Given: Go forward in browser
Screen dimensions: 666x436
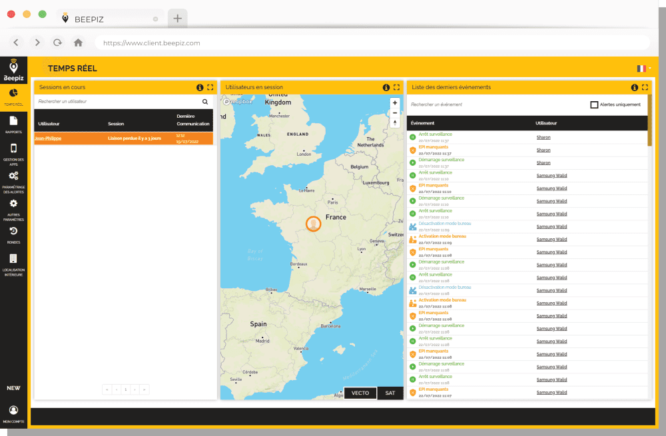Looking at the screenshot, I should 37,43.
